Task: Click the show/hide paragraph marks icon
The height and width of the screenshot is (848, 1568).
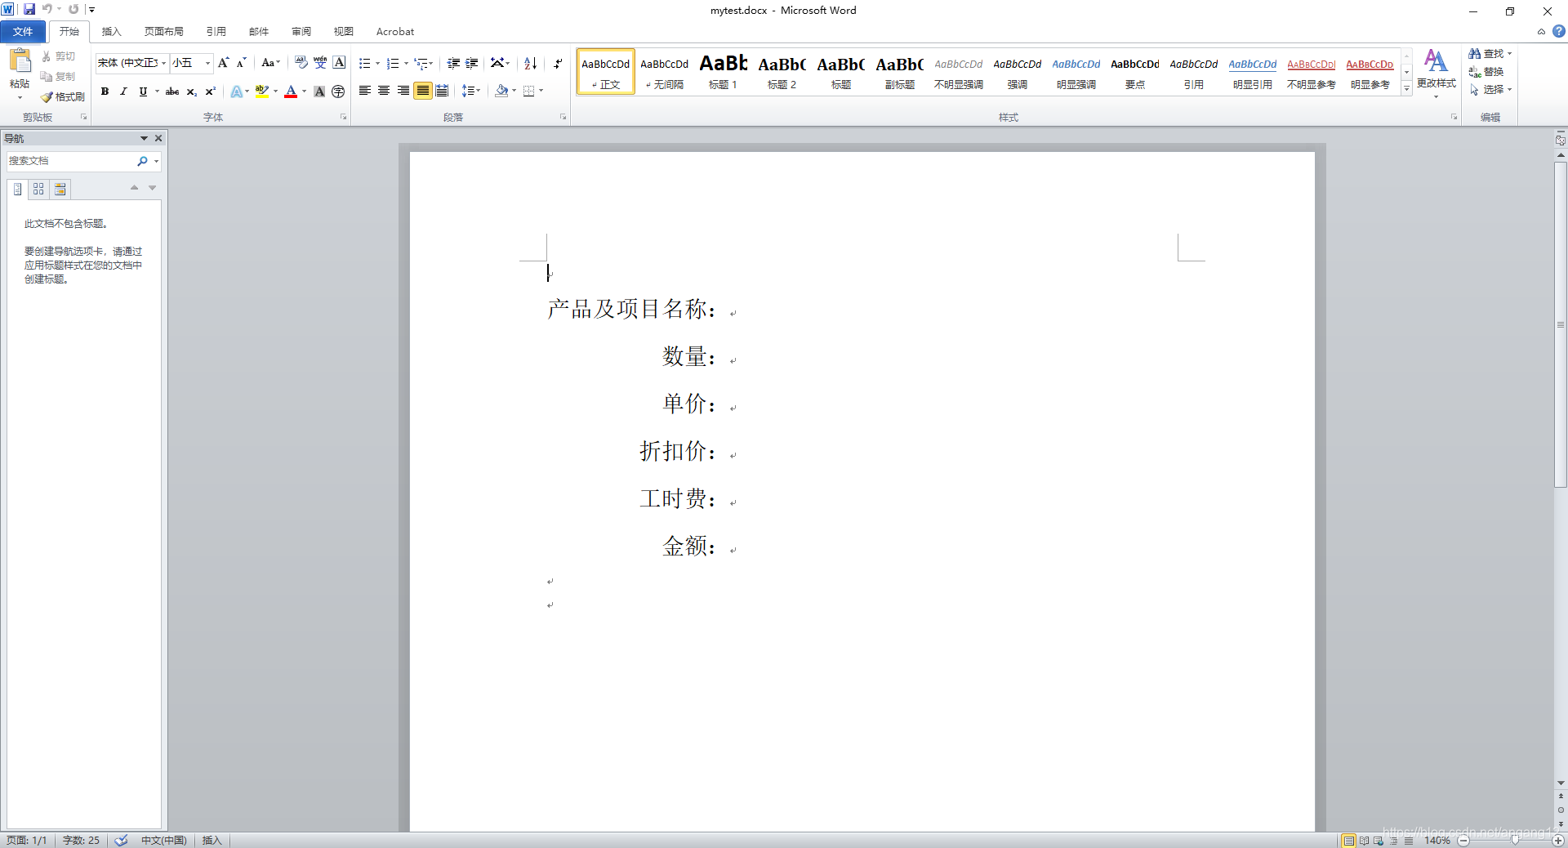Action: point(558,63)
